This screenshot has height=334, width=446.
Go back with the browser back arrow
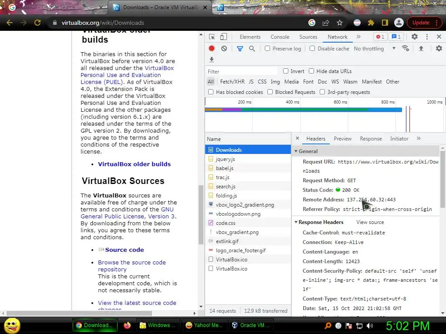[10, 23]
